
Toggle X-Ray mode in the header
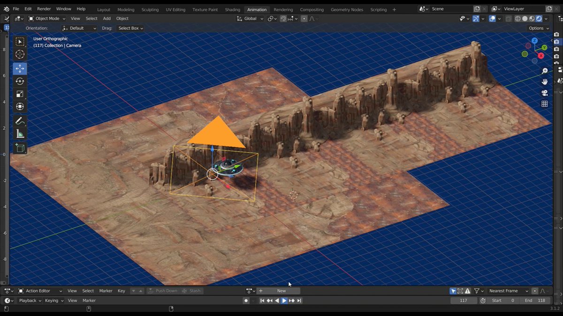(x=509, y=18)
